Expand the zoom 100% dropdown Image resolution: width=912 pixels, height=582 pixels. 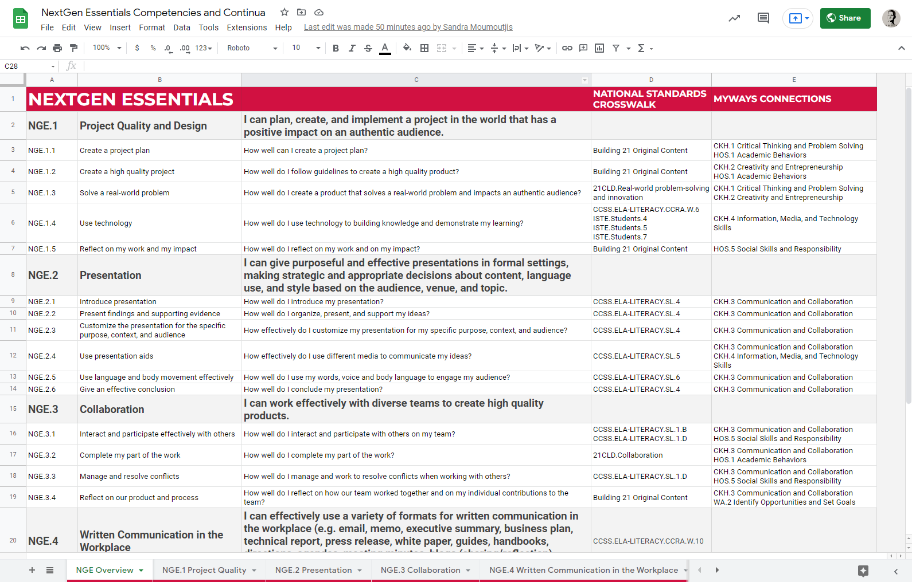[x=107, y=48]
